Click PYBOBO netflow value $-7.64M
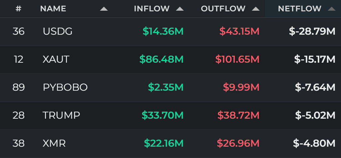Image resolution: width=341 pixels, height=158 pixels. pyautogui.click(x=315, y=87)
